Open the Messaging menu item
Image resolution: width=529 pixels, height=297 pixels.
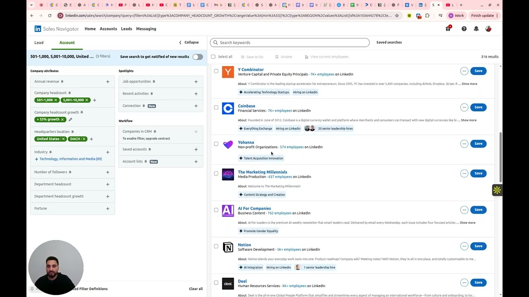[x=146, y=29]
